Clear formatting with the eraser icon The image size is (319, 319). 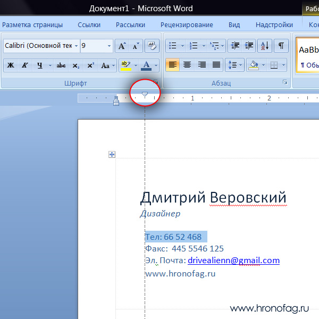tap(153, 46)
